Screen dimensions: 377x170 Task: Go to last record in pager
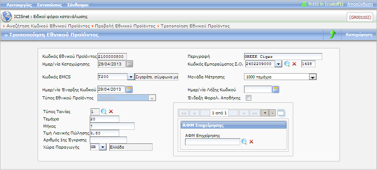pyautogui.click(x=255, y=113)
